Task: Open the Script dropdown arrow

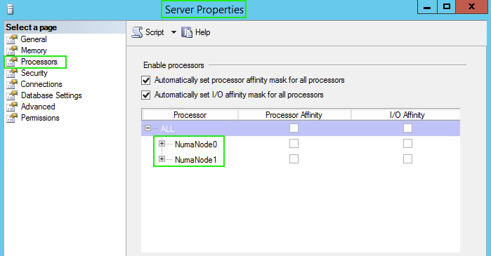Action: tap(174, 32)
